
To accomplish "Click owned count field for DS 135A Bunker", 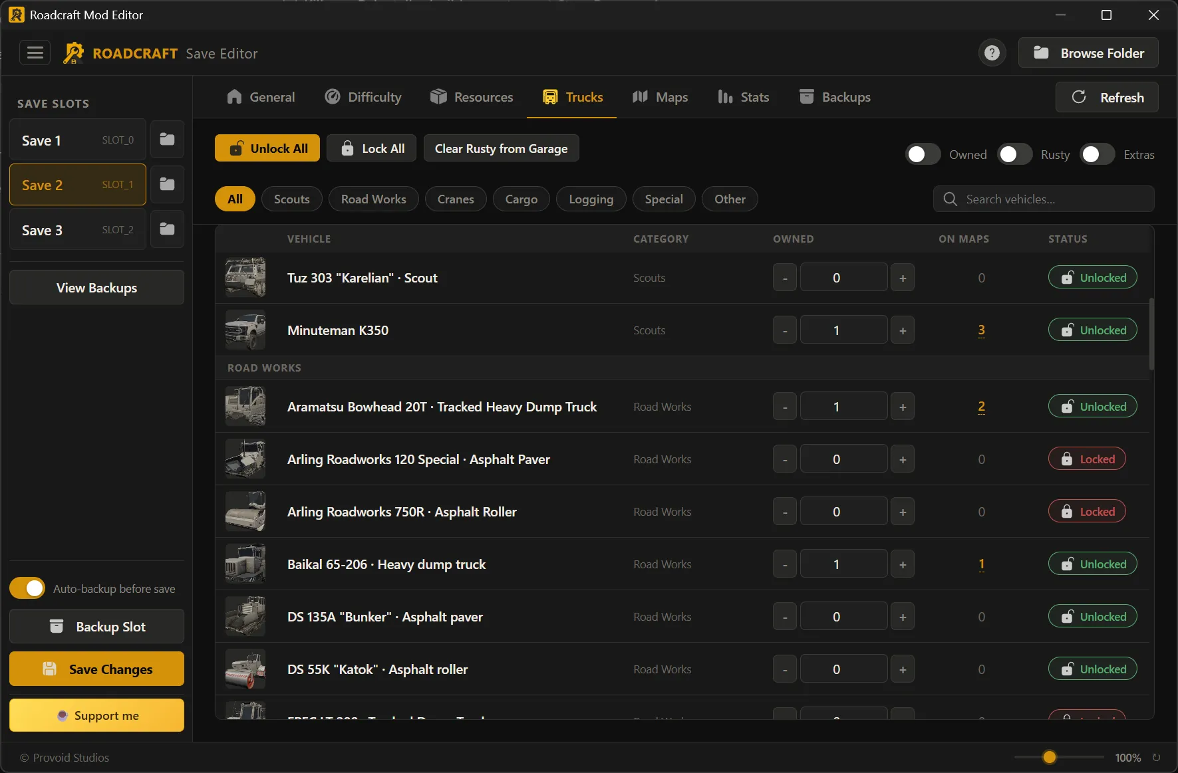I will coord(843,617).
